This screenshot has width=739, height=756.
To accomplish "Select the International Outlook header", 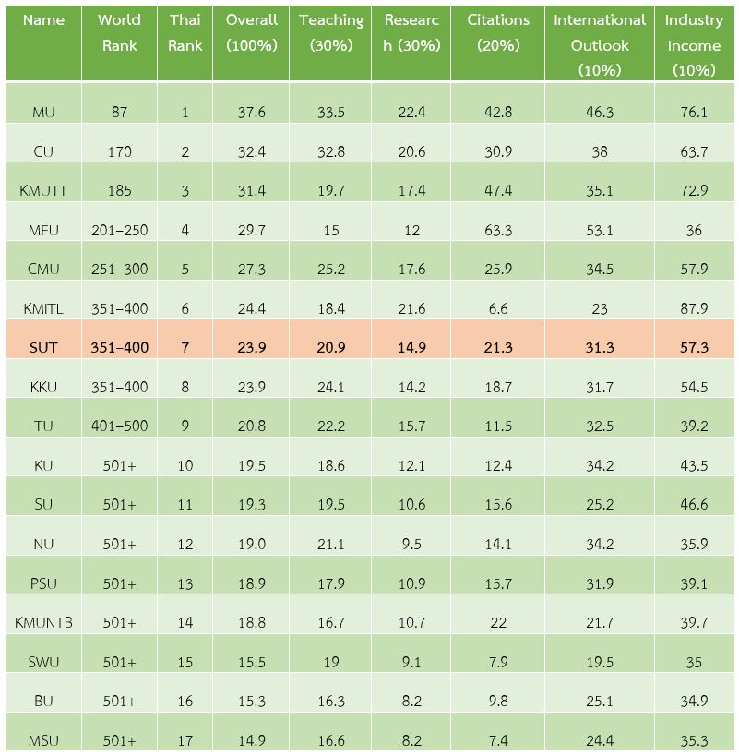I will coord(600,42).
